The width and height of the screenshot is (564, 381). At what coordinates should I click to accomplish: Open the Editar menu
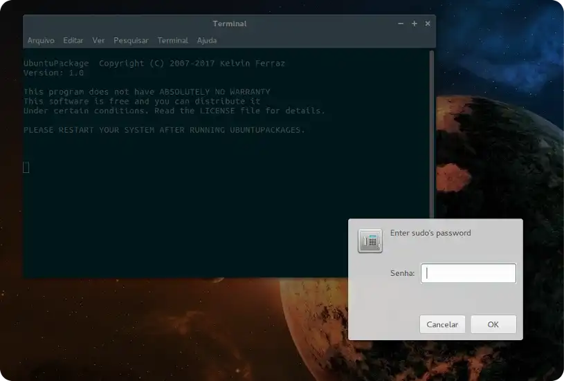pyautogui.click(x=73, y=40)
